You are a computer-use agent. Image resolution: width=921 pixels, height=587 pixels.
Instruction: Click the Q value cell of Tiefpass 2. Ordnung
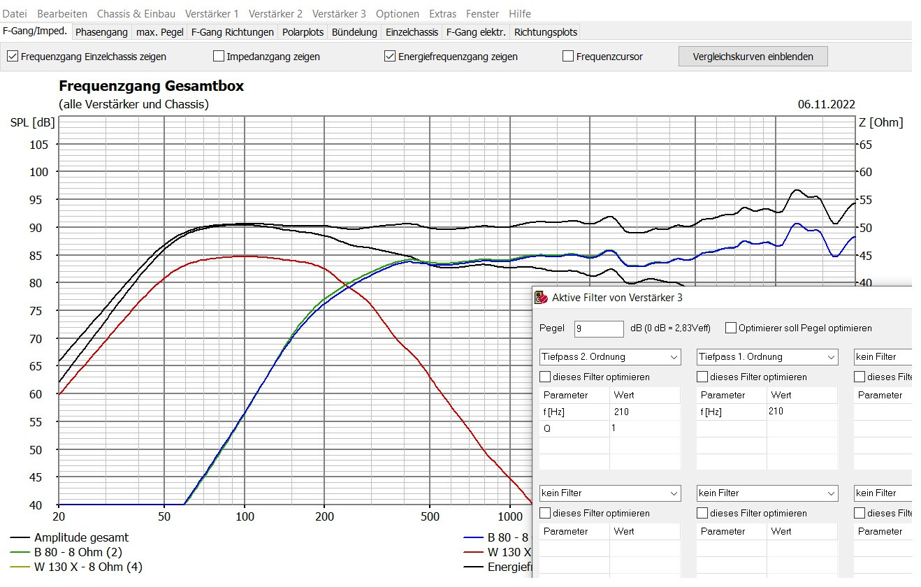click(644, 428)
